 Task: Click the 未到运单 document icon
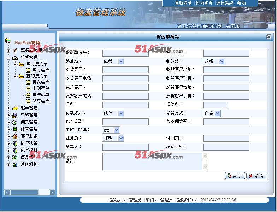(x=28, y=89)
